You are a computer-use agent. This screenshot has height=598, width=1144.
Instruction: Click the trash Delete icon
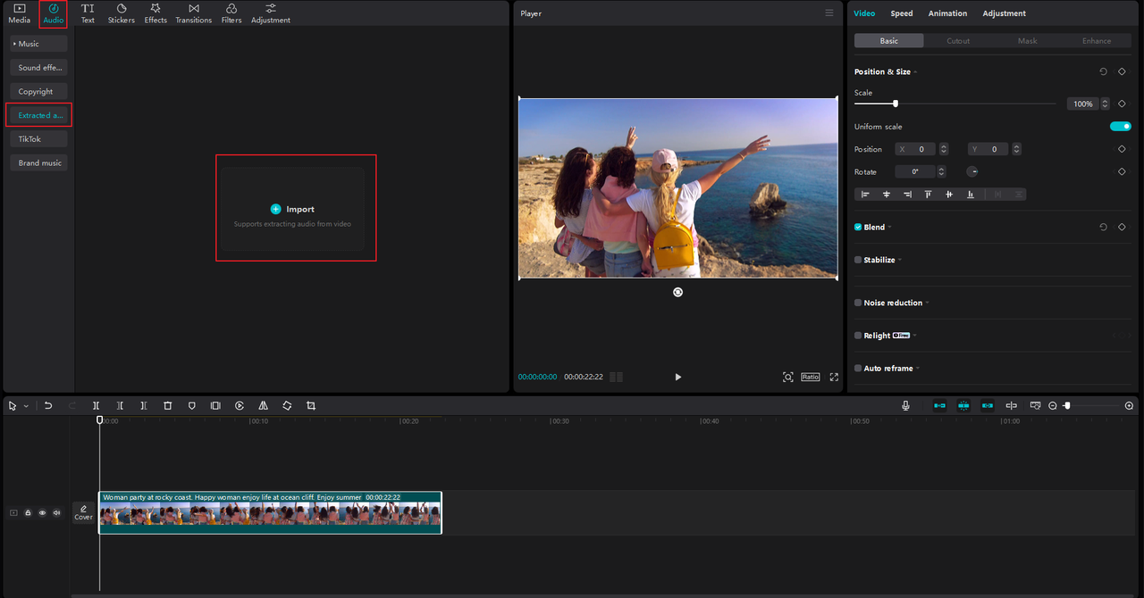point(167,405)
